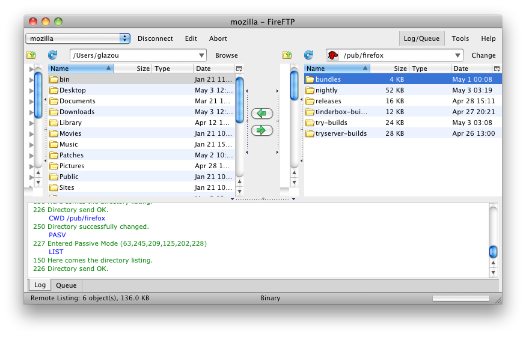Click the progress bar in status bar
Viewport: 526px width, 337px height.
coord(461,298)
